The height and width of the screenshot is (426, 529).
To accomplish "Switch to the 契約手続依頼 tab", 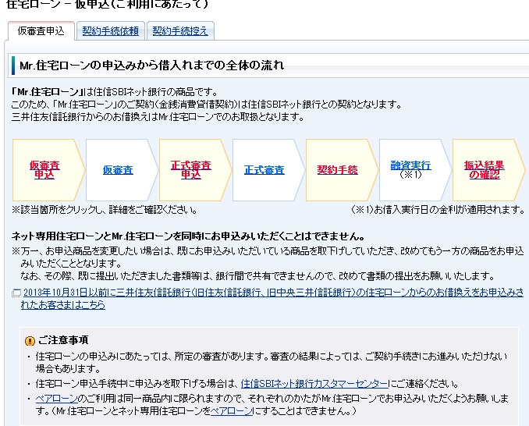I will tap(111, 31).
